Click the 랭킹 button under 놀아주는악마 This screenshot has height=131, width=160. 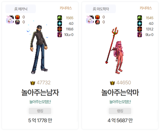tap(120, 111)
